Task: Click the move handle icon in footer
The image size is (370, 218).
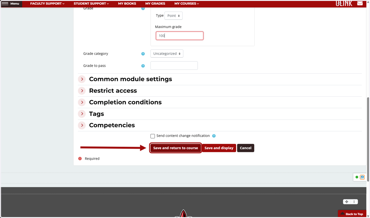Action: pos(347,202)
